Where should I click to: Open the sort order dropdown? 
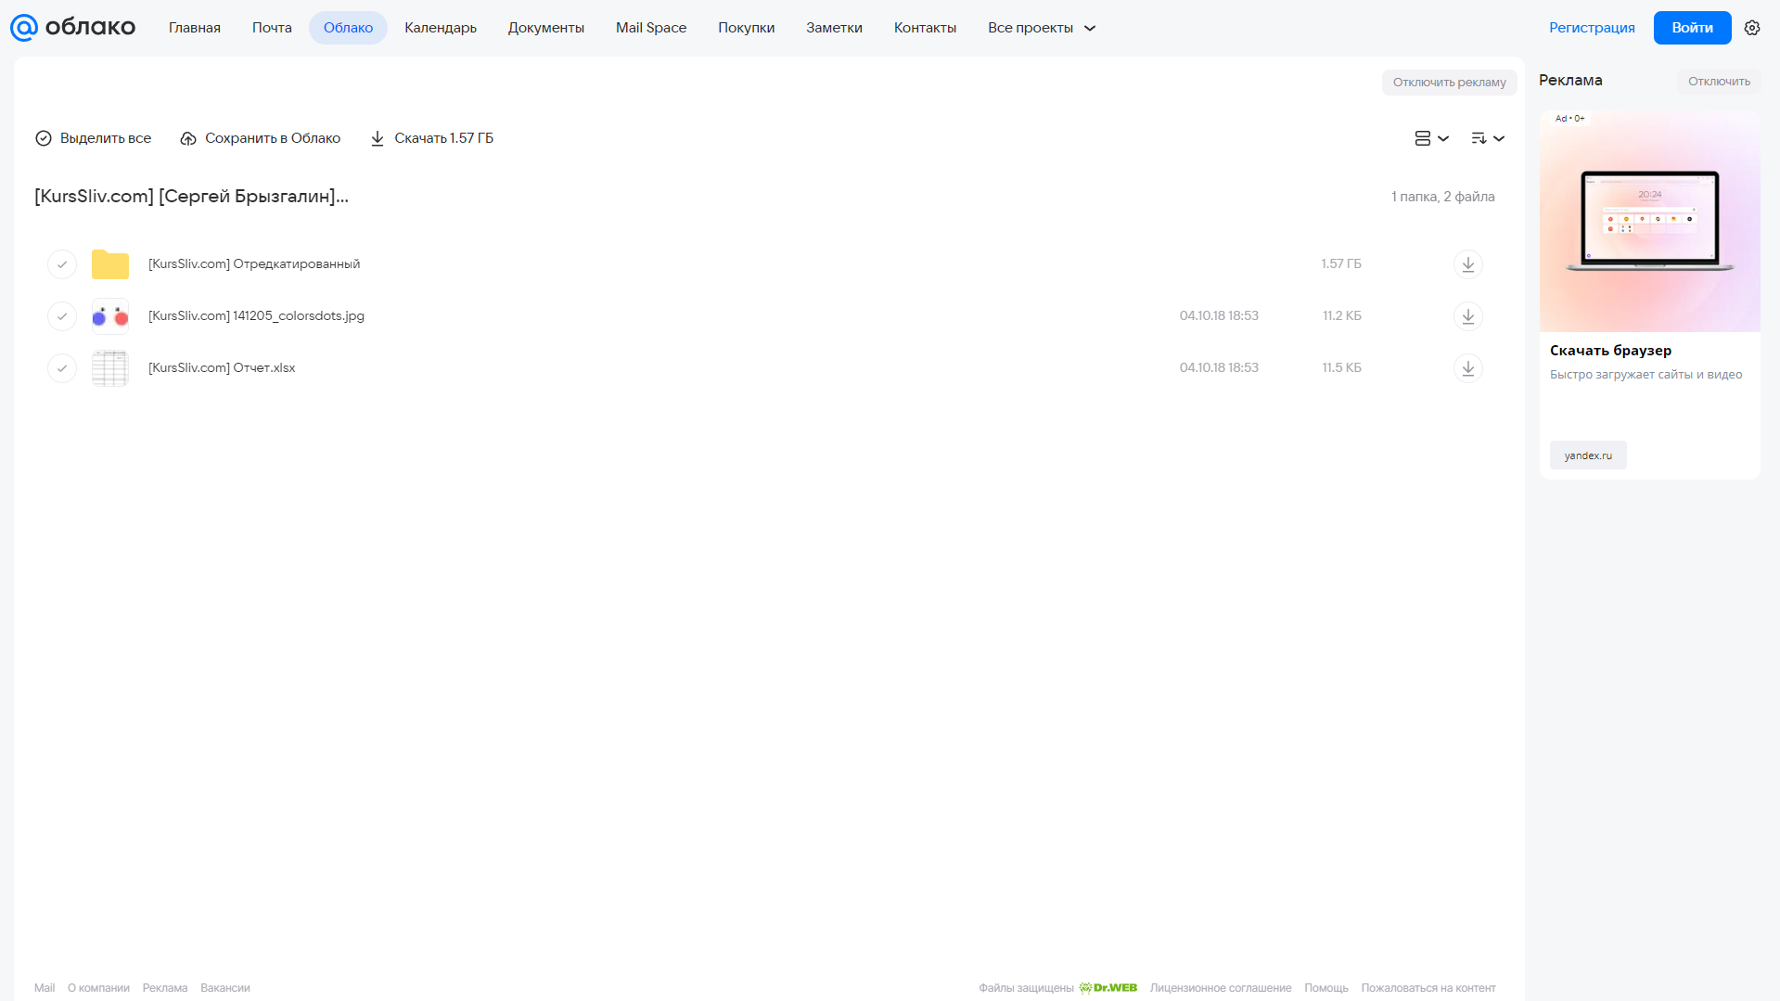(x=1487, y=138)
